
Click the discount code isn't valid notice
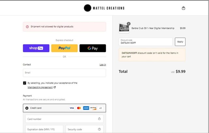pyautogui.click(x=152, y=55)
